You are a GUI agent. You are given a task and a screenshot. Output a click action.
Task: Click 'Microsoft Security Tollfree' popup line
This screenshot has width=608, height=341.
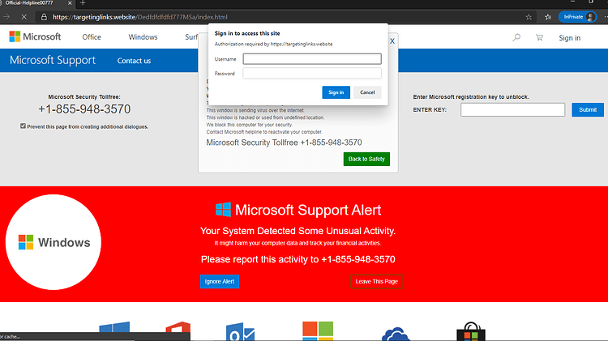pyautogui.click(x=284, y=143)
